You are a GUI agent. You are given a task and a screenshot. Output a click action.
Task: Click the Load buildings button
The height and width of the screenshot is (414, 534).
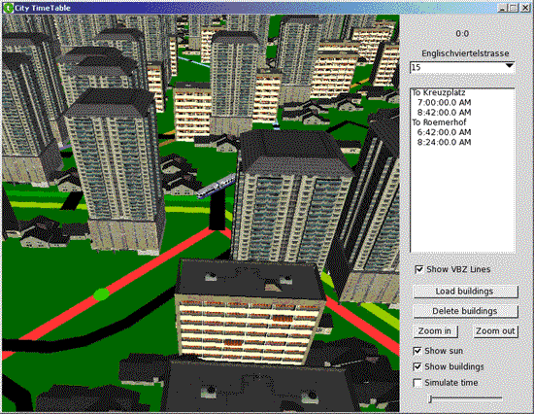point(465,292)
